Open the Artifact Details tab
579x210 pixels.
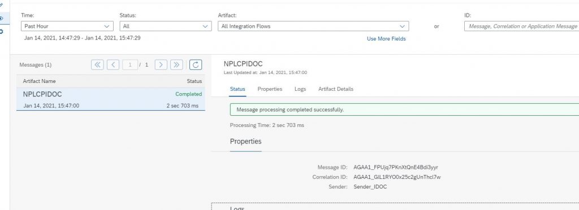tap(336, 89)
